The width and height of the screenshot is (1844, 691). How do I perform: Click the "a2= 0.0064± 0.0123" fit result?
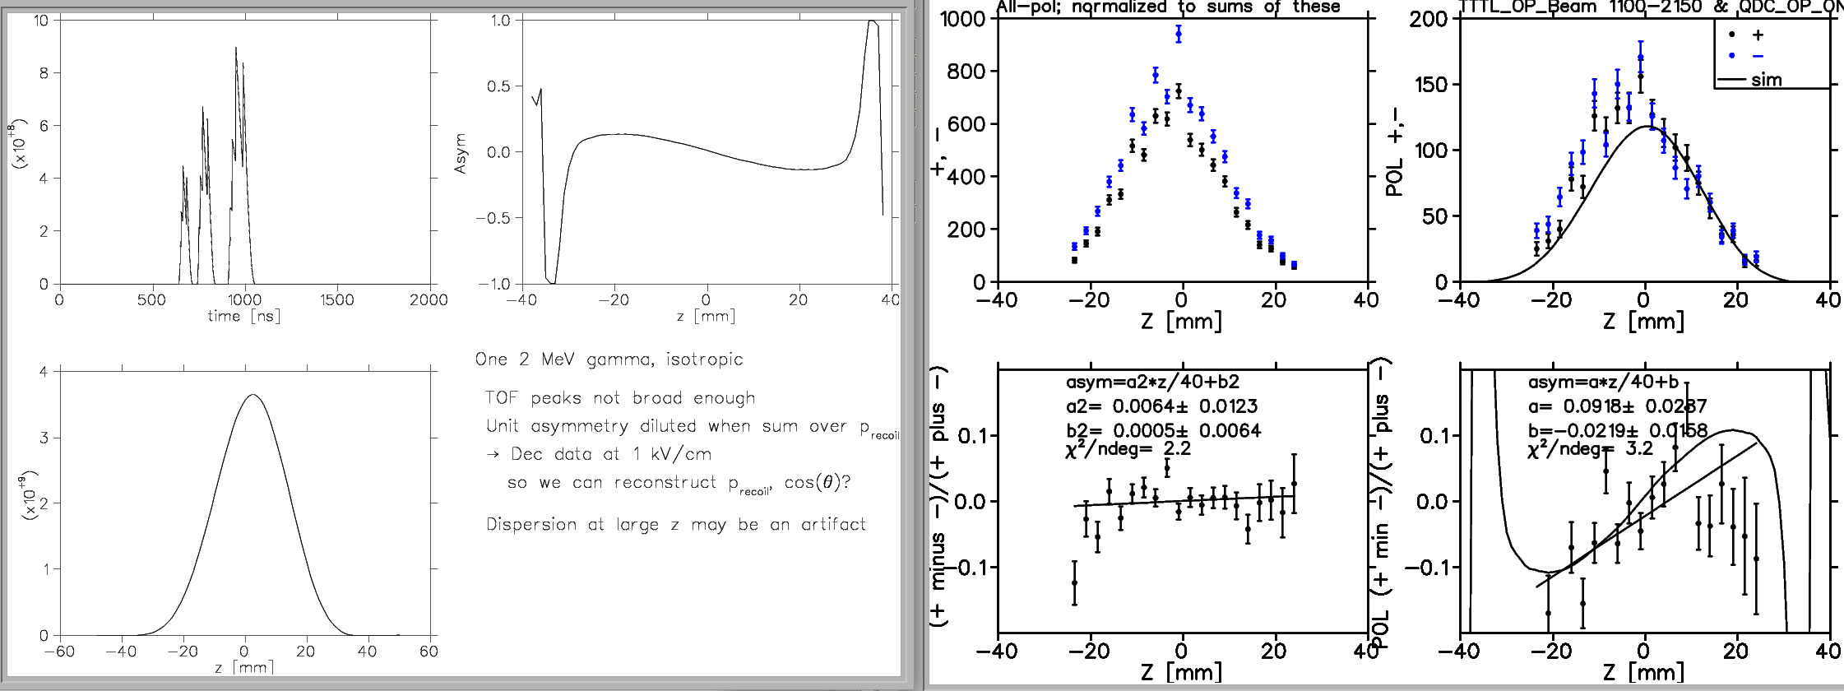pyautogui.click(x=1161, y=406)
